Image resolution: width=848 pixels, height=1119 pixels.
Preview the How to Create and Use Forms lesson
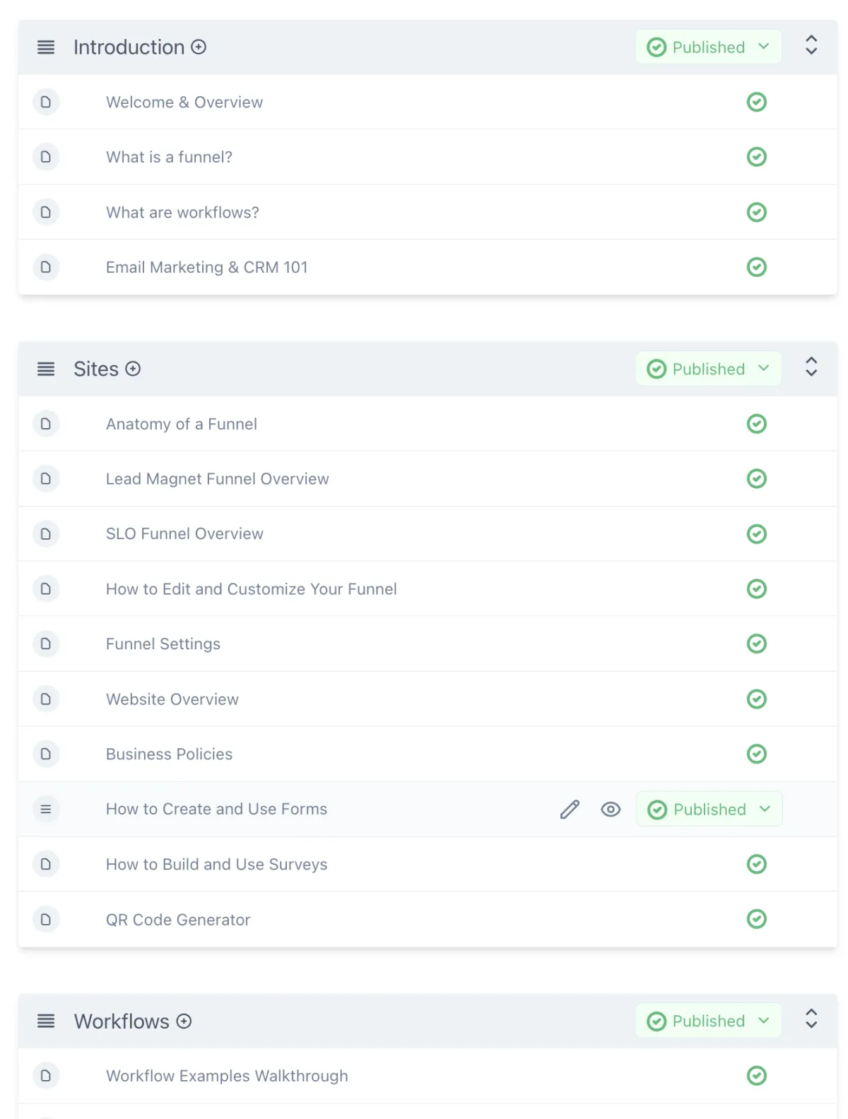coord(611,810)
